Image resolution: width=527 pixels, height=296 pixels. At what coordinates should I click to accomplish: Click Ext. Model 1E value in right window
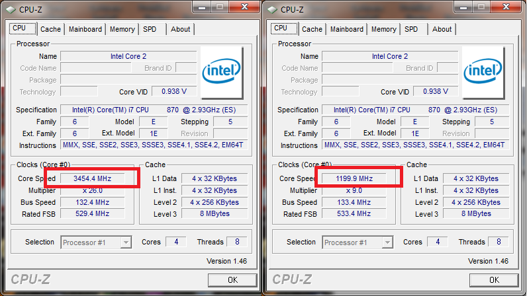414,133
